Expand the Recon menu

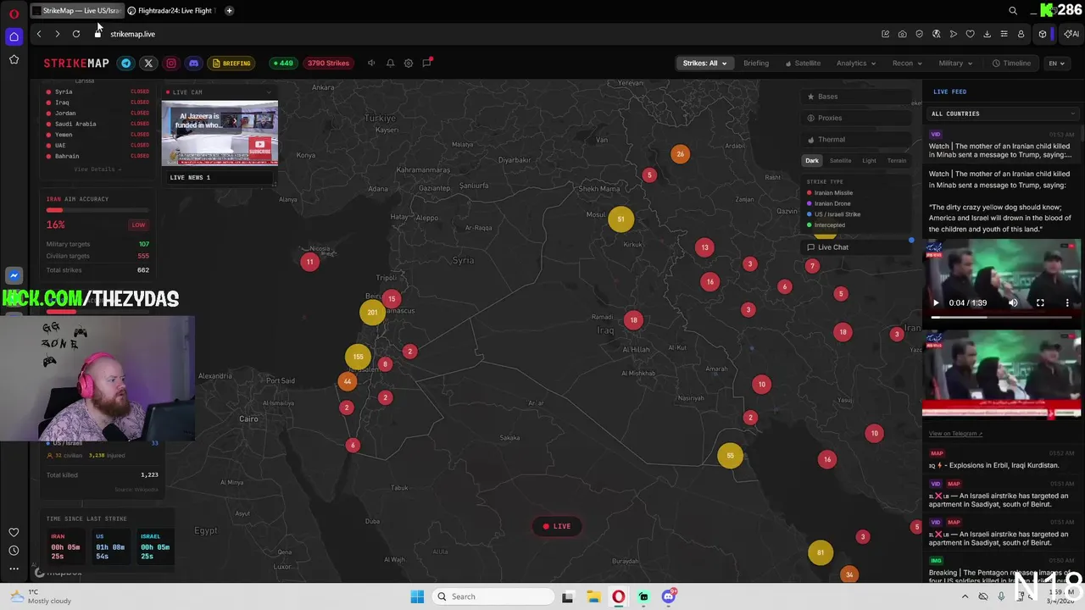tap(906, 64)
